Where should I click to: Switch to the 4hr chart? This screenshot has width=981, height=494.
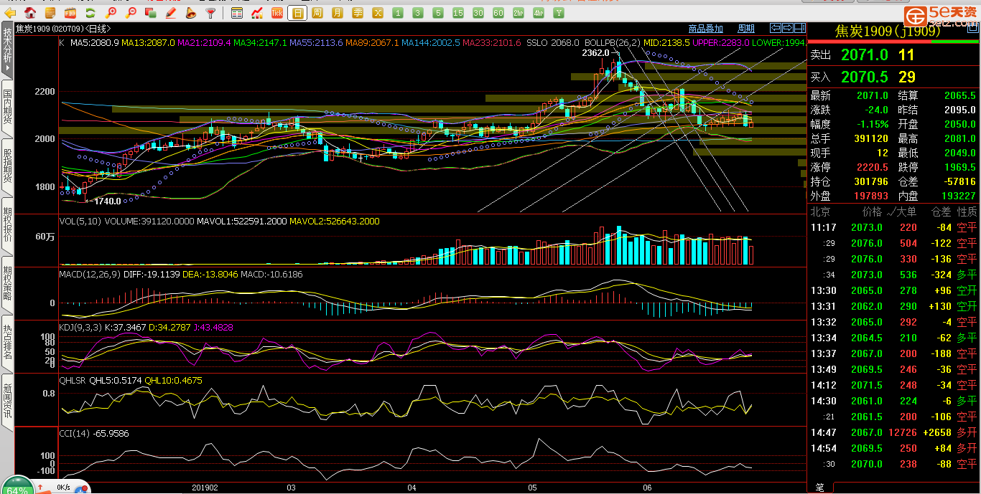tap(539, 13)
